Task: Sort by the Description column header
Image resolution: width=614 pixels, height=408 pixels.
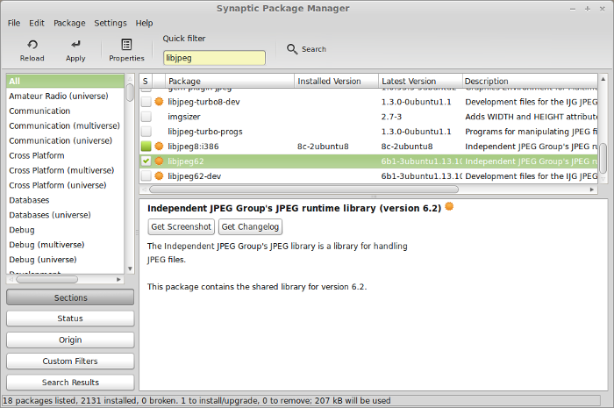Action: click(530, 81)
